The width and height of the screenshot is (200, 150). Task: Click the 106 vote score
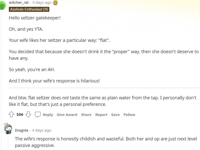(20, 115)
